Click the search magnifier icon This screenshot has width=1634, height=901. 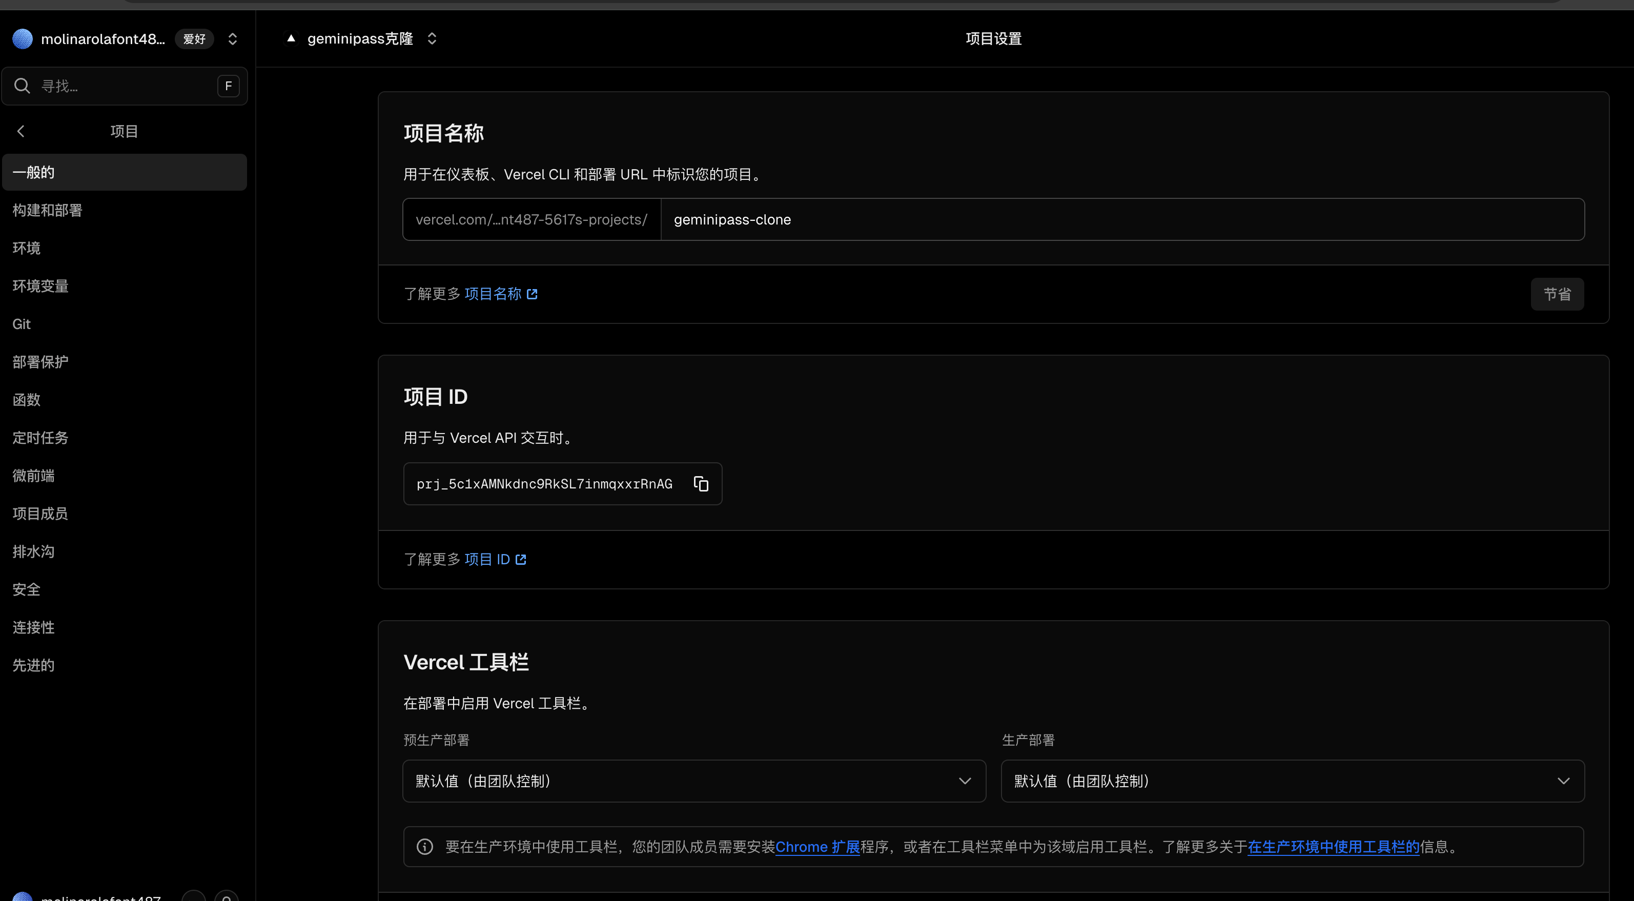click(22, 86)
